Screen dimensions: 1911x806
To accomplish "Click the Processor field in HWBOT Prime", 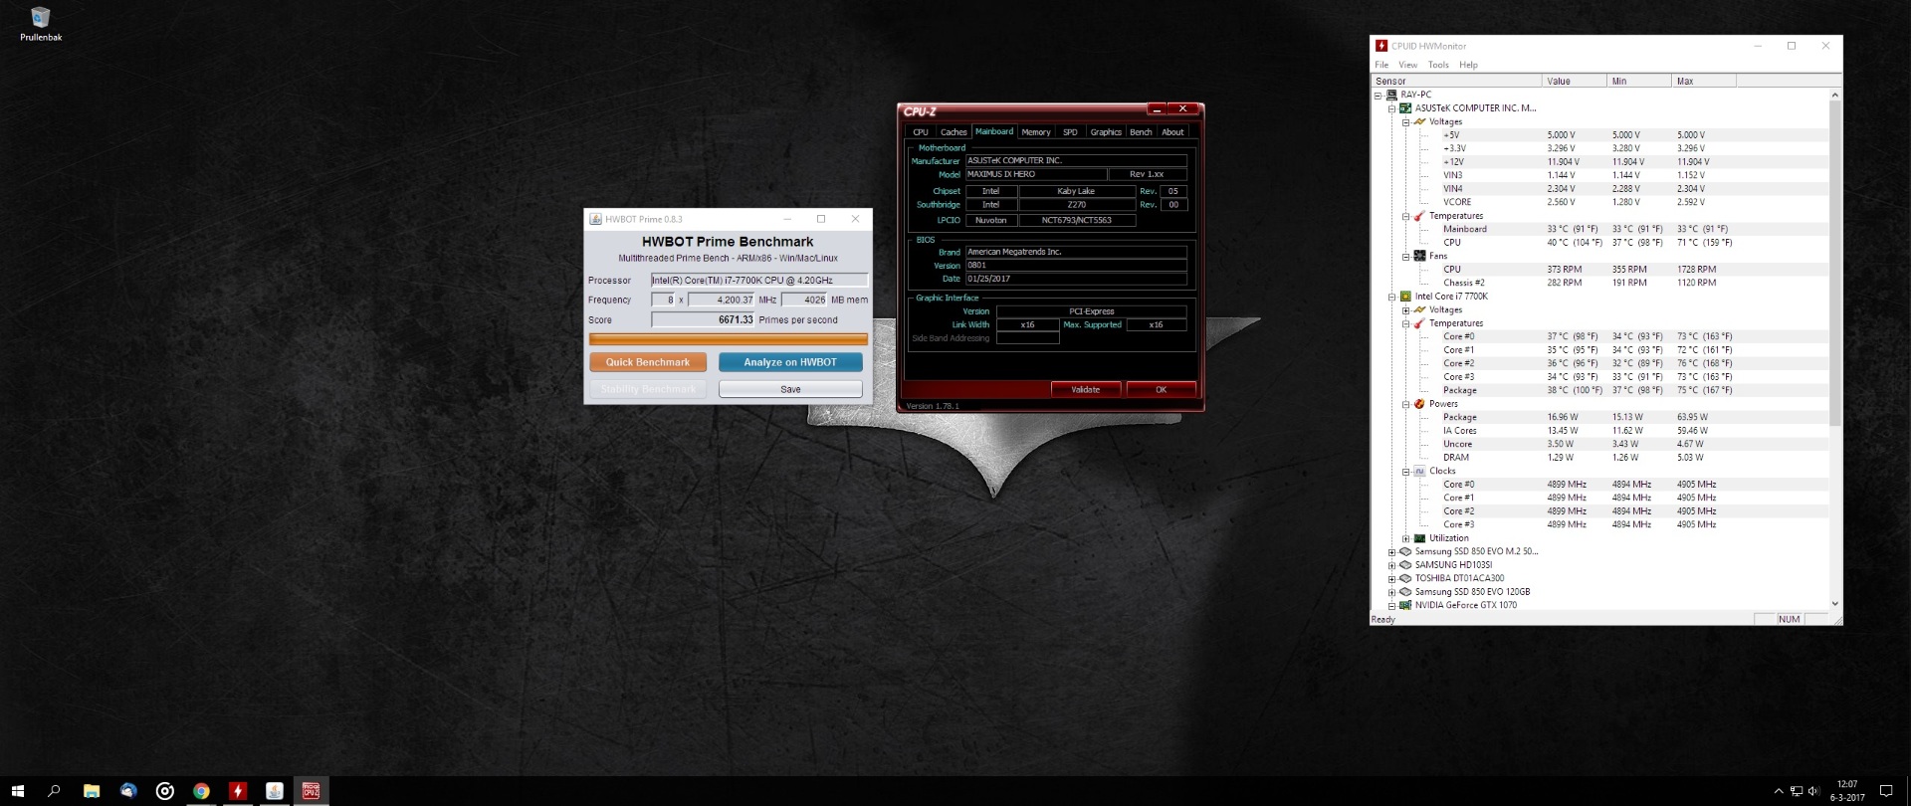I will coord(759,281).
